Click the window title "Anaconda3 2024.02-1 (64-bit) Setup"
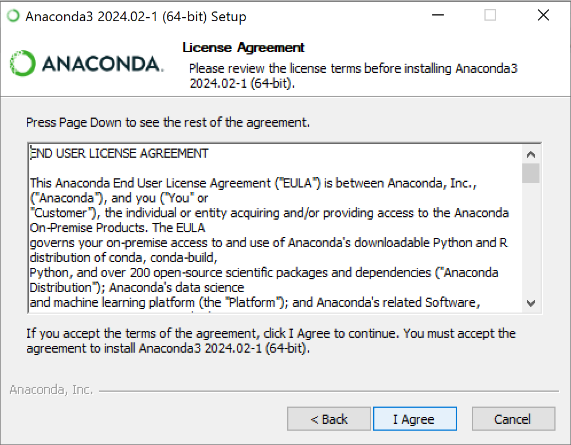 (136, 17)
